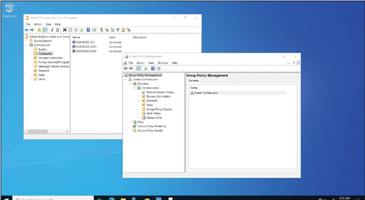Image resolution: width=365 pixels, height=200 pixels.
Task: Click Create New User icon in Active Directory toolbar
Action: click(x=102, y=30)
